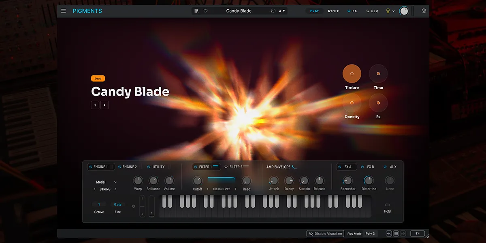Toggle the Engine 2 power button

point(120,167)
